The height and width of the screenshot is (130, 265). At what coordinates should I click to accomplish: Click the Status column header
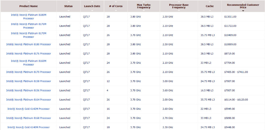click(68, 6)
